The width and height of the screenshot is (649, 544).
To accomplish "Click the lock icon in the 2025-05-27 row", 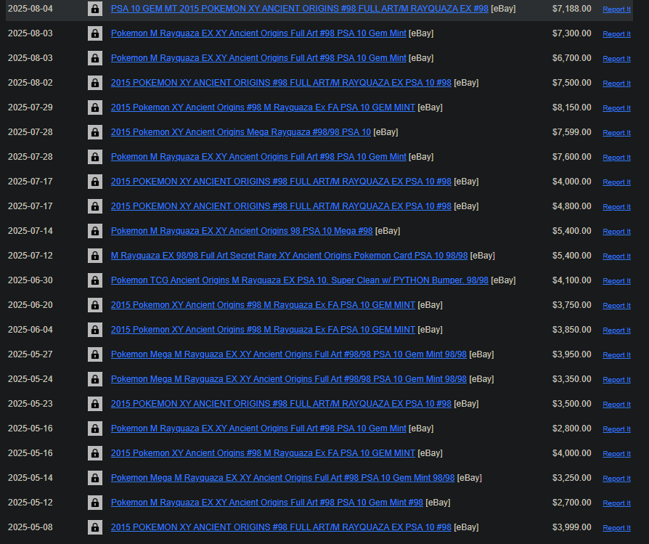I will (x=95, y=354).
